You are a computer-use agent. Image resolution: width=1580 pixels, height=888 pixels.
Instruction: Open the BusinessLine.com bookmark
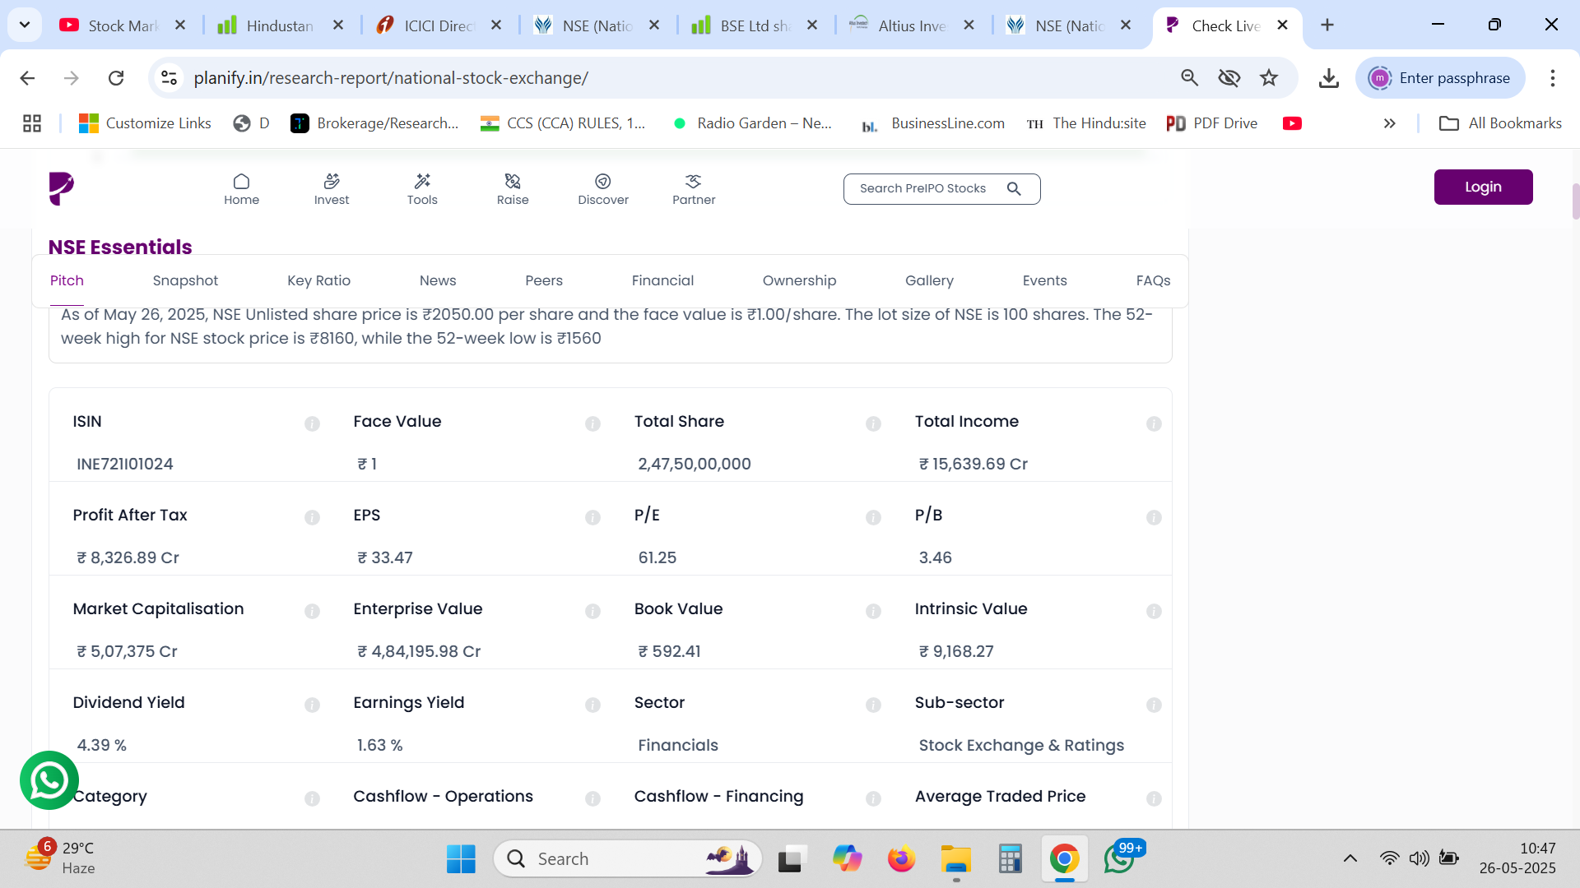click(x=932, y=123)
